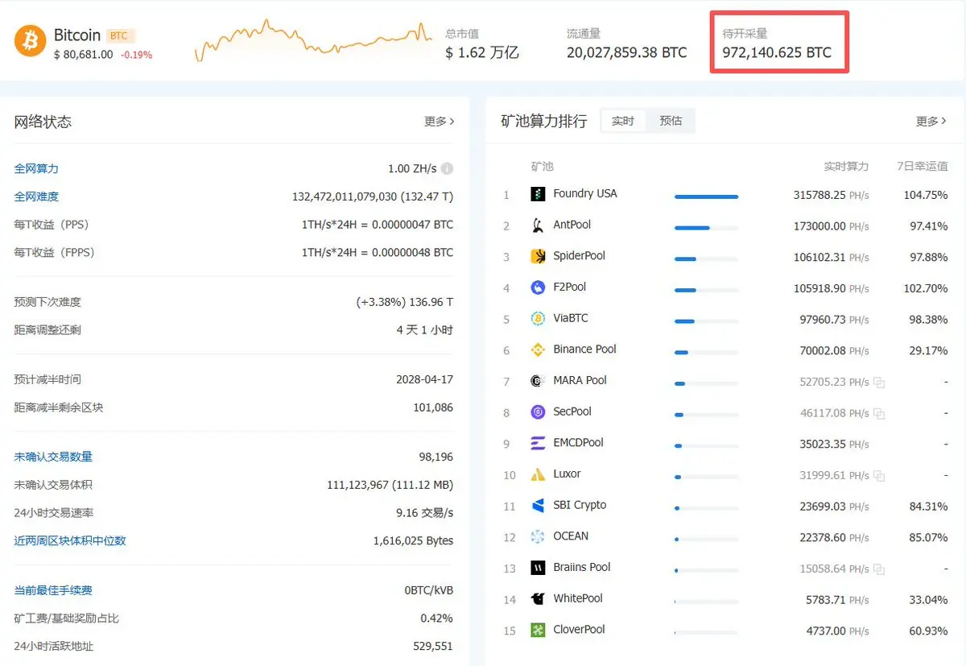
Task: Click the 2028-04-17 halving date
Action: [x=425, y=379]
